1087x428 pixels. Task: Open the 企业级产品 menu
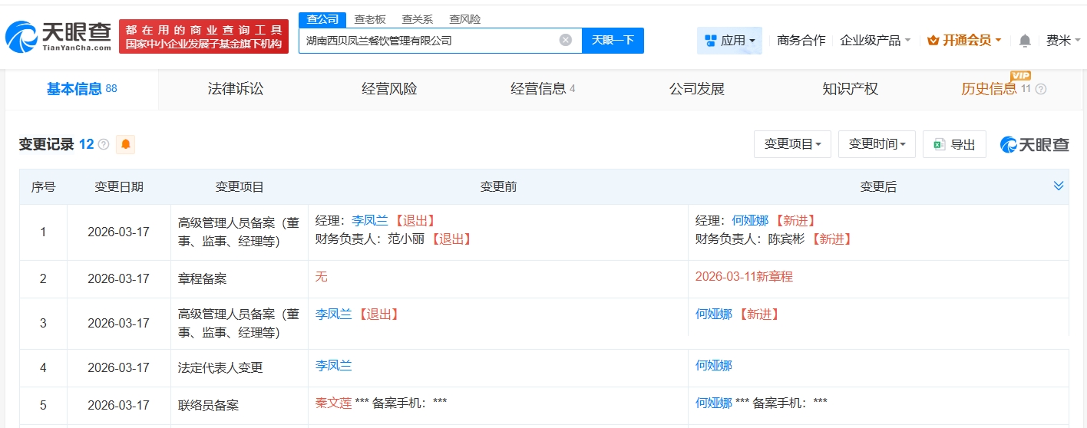(x=875, y=41)
